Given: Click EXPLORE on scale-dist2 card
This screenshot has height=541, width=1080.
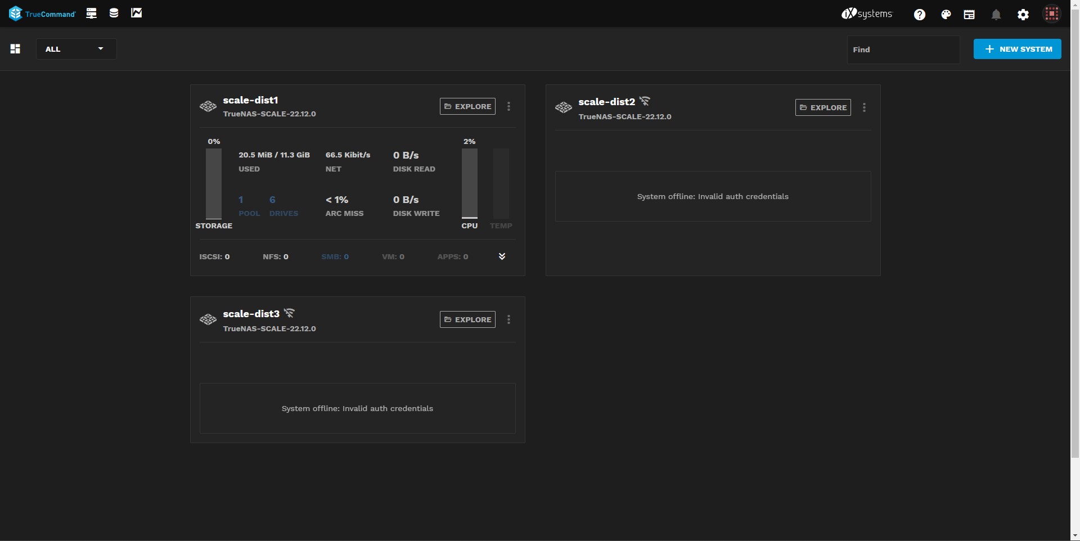Looking at the screenshot, I should [x=823, y=107].
